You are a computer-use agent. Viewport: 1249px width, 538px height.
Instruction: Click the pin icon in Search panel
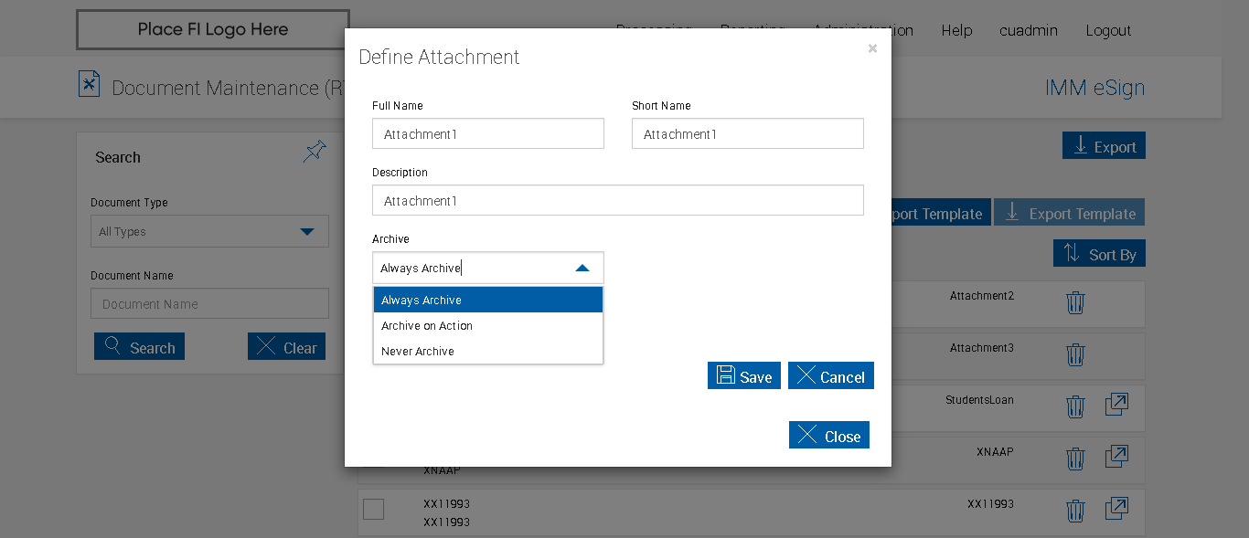314,152
